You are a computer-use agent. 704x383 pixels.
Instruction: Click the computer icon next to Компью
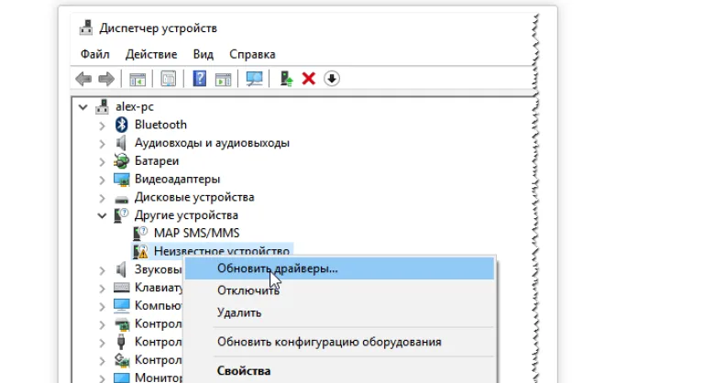(121, 306)
